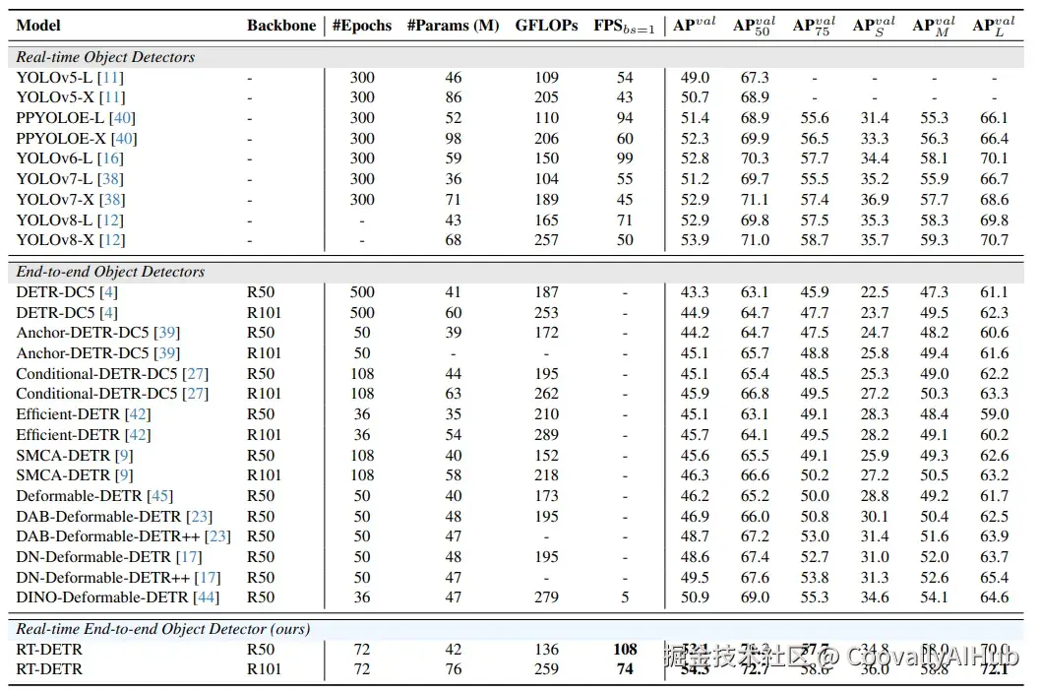Click the Deformable-DETR model name
The height and width of the screenshot is (691, 1040).
point(79,496)
